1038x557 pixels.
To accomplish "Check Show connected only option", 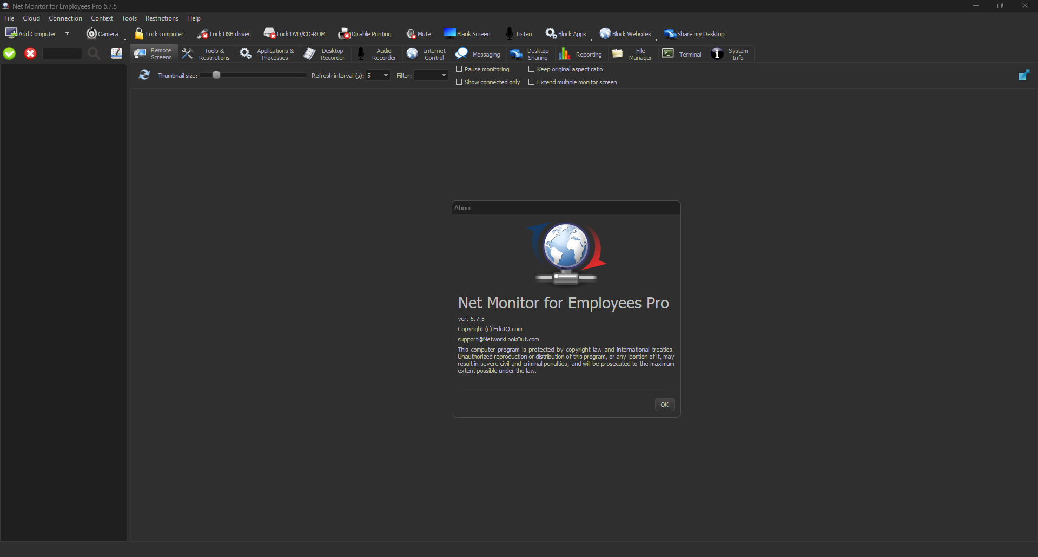I will coord(459,82).
